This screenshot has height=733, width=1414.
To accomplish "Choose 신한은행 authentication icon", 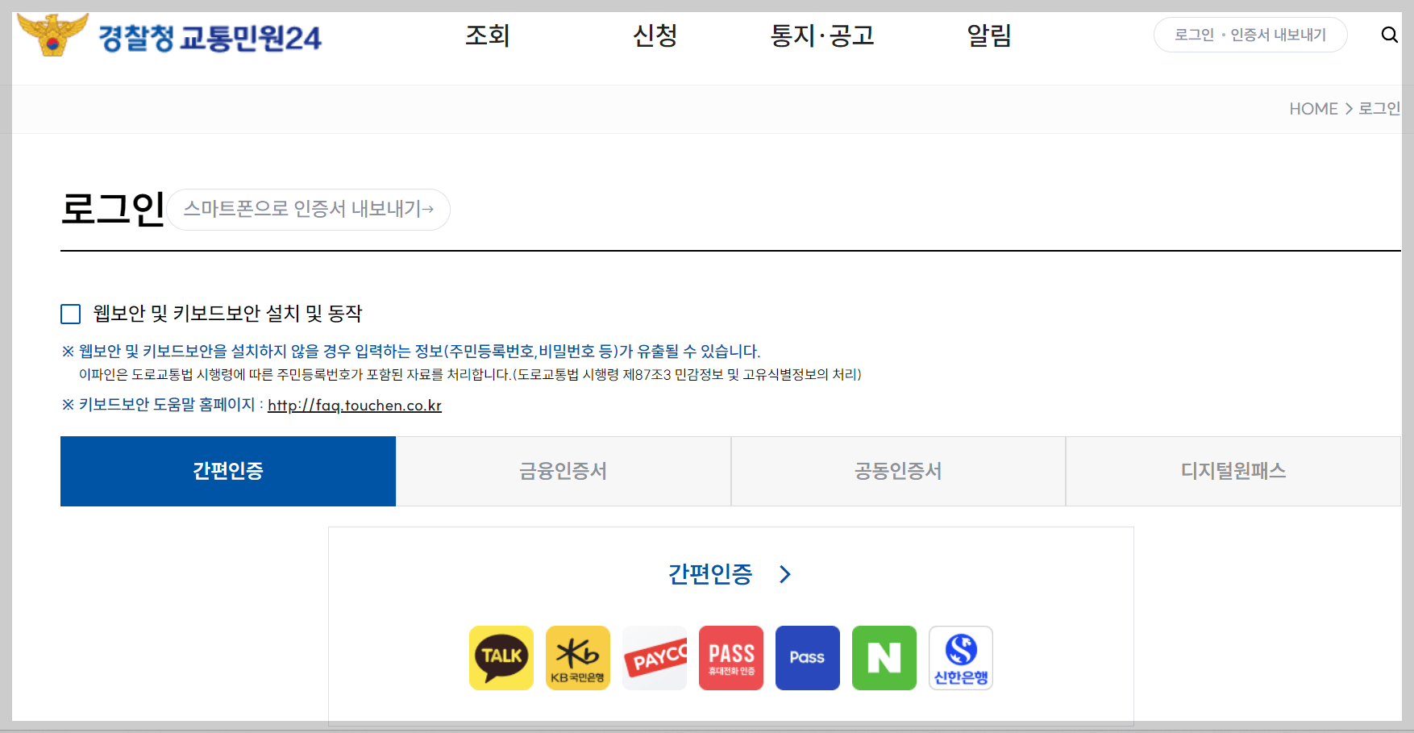I will click(x=960, y=657).
